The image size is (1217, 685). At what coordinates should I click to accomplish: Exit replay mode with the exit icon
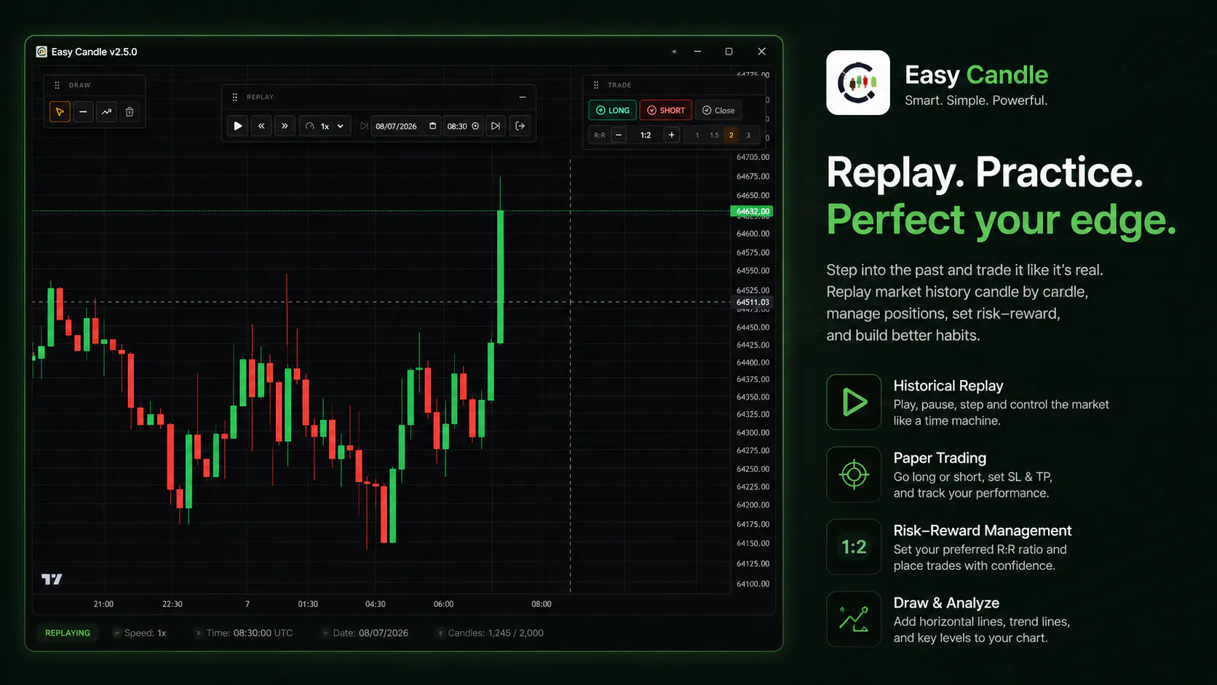pos(520,126)
